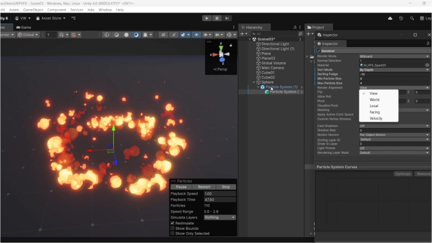The image size is (432, 243).
Task: Lock the Inspector tab padlock icon
Action: [428, 44]
